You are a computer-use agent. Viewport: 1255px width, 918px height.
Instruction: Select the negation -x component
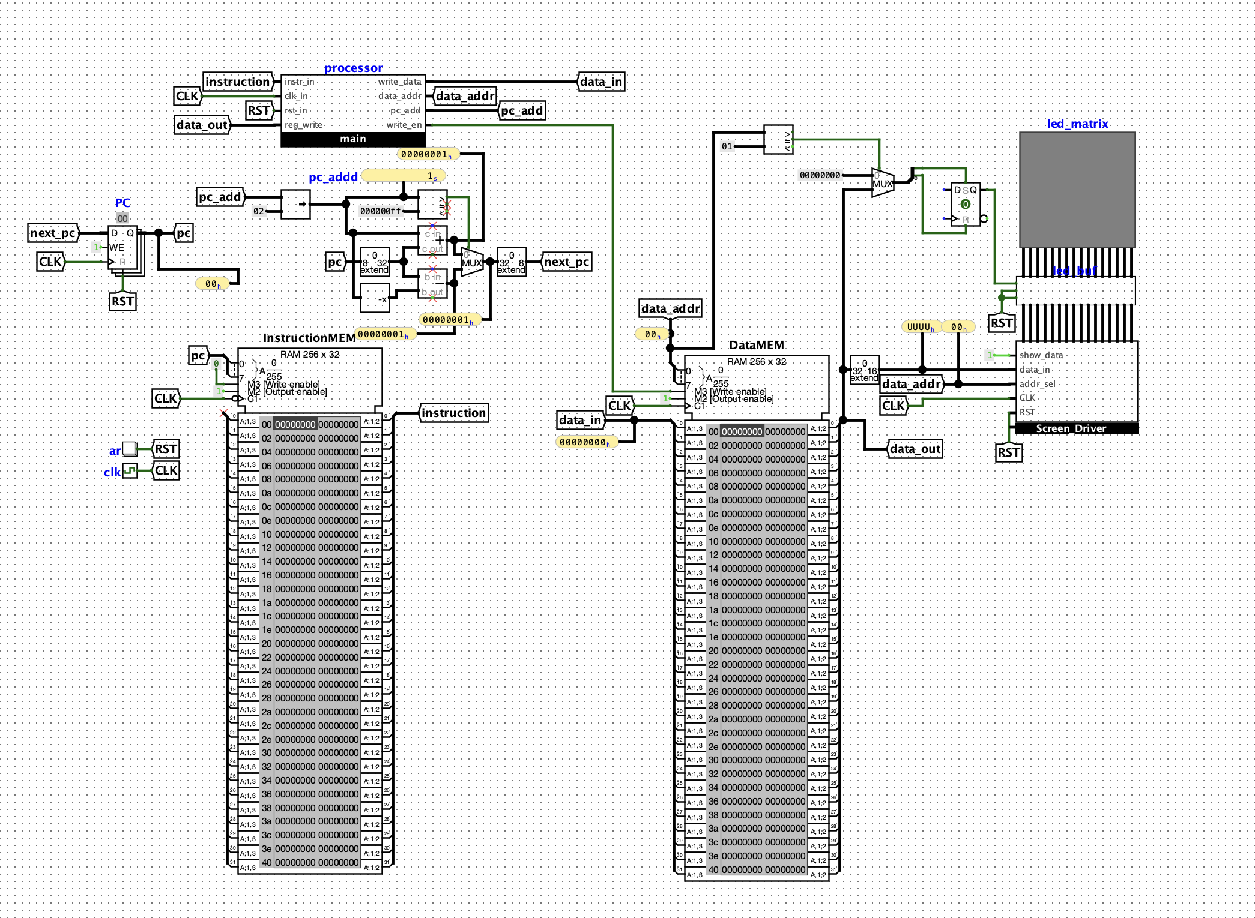(x=375, y=298)
